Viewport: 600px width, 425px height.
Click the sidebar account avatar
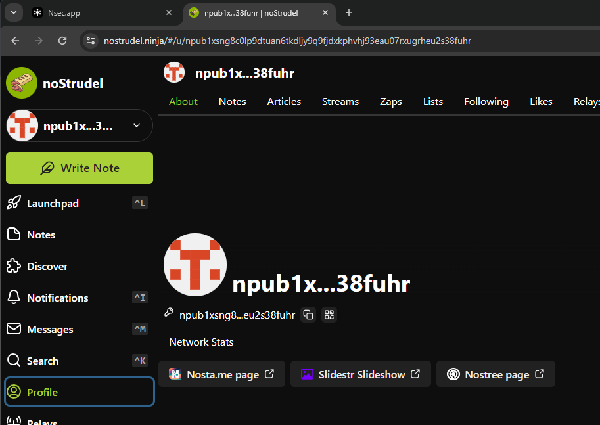[x=22, y=125]
